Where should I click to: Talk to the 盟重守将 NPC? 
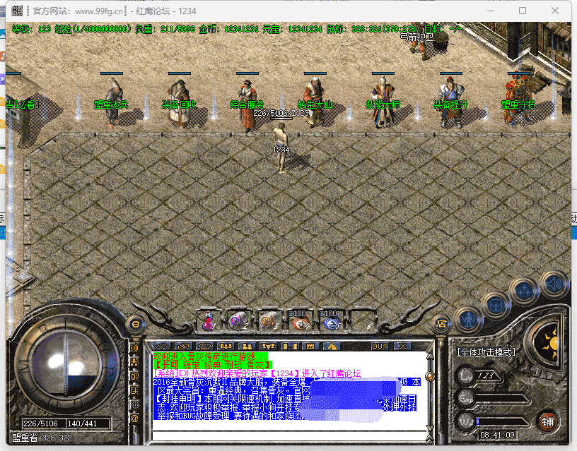coord(518,98)
